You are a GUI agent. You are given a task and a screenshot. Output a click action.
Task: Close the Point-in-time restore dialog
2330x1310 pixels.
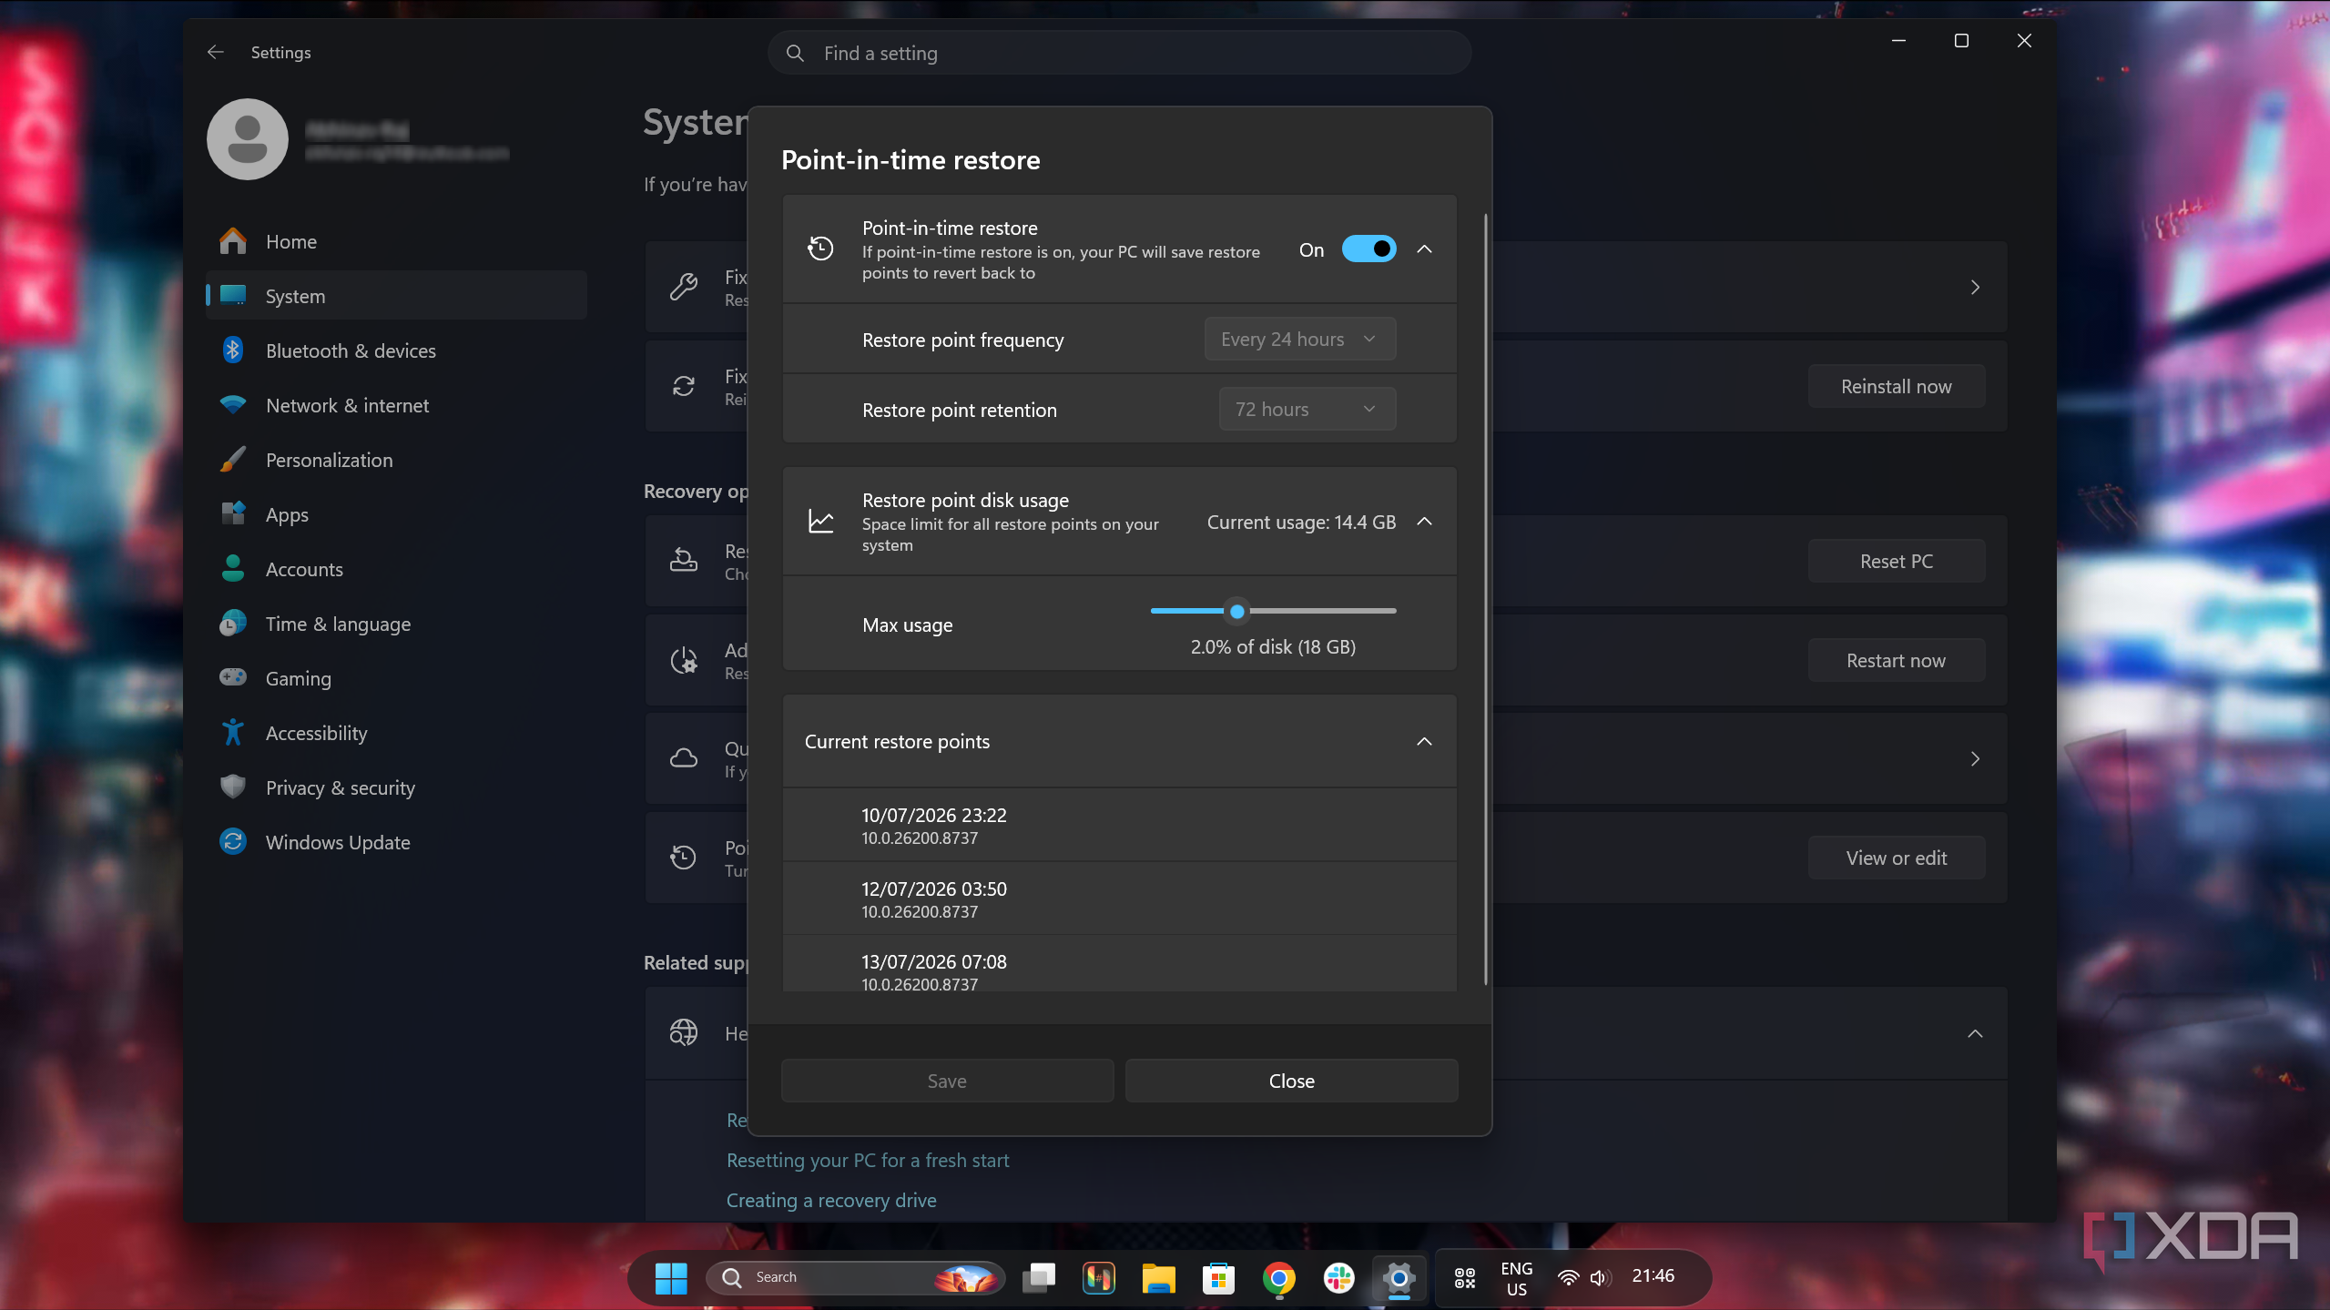point(1291,1081)
